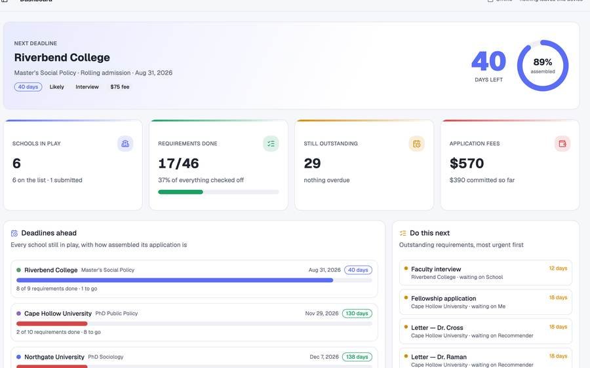Click the 89% assembled progress ring
This screenshot has height=368, width=590.
click(x=543, y=65)
